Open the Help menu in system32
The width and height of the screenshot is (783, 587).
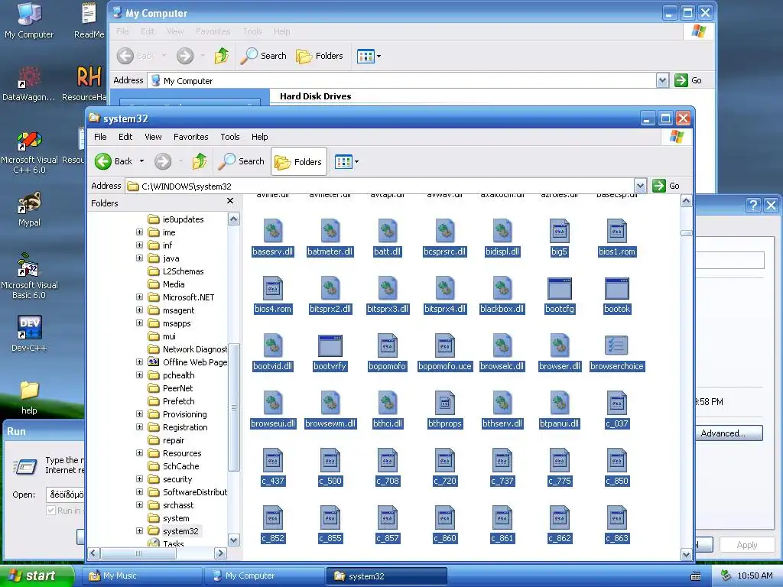[259, 137]
